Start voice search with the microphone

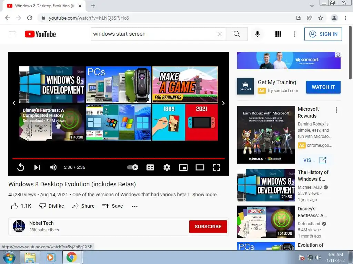[x=257, y=34]
